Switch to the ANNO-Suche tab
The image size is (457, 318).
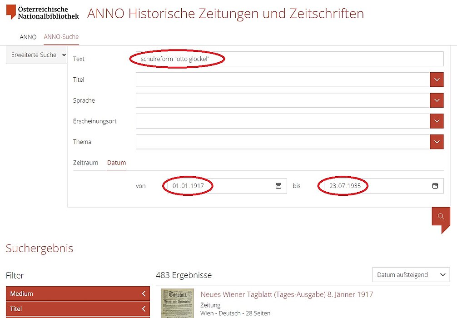61,37
